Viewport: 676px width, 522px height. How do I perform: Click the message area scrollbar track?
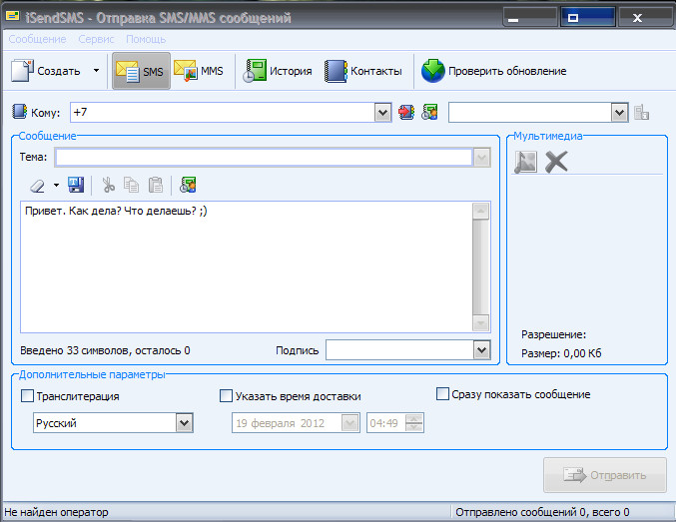pyautogui.click(x=480, y=267)
